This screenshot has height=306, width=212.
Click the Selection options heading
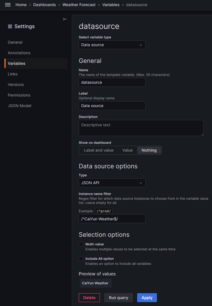(x=104, y=235)
